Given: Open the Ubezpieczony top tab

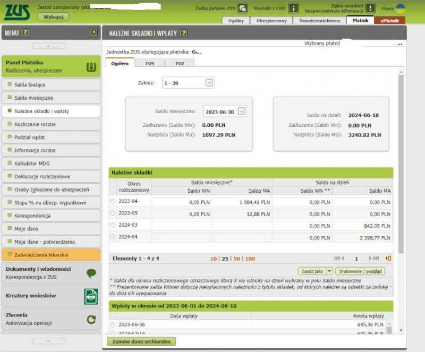Looking at the screenshot, I should tap(271, 21).
